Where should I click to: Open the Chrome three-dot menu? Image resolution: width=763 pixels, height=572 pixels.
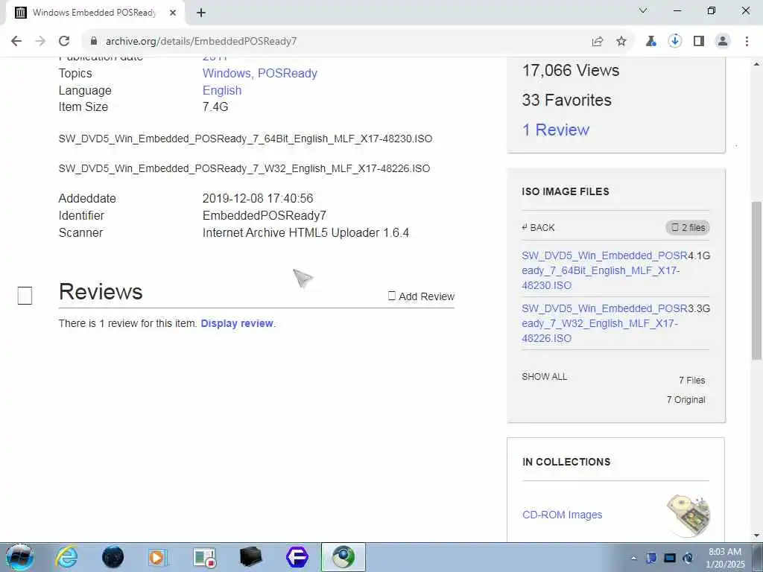coord(747,41)
